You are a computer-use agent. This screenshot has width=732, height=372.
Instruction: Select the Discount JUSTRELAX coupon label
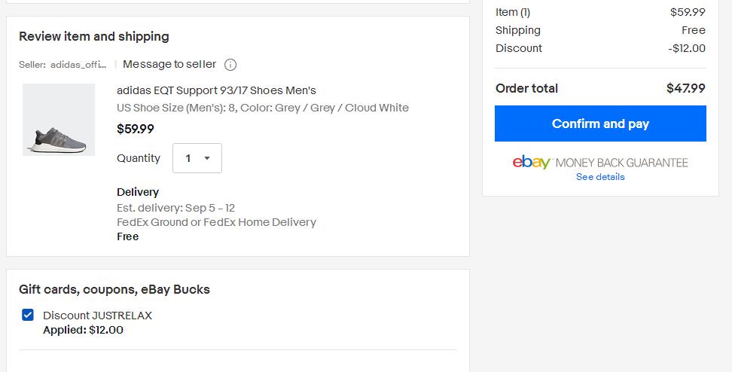[98, 316]
